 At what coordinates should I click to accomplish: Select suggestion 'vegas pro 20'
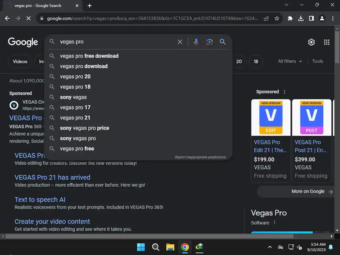click(x=138, y=77)
